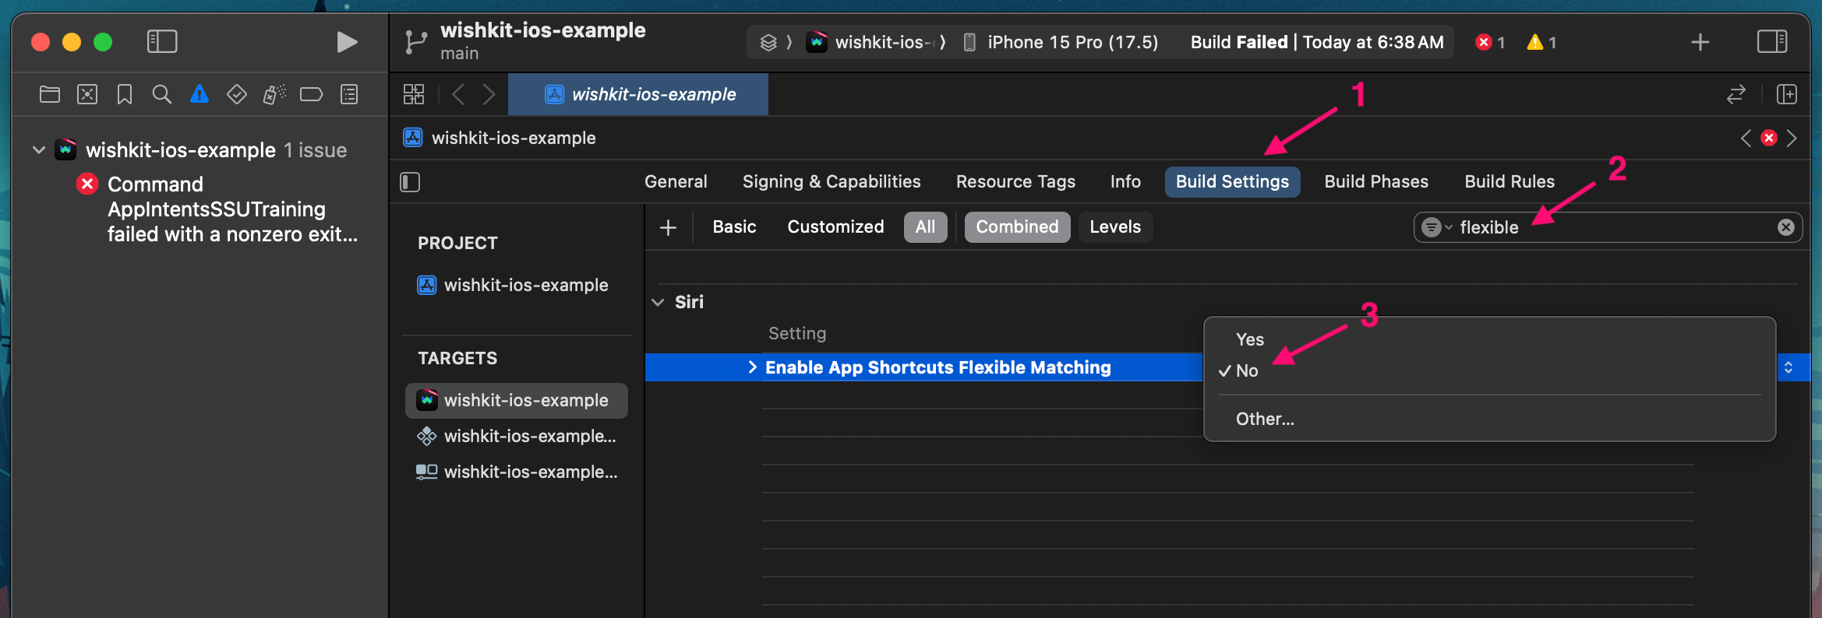Viewport: 1822px width, 618px height.
Task: Open the Info tab
Action: (1125, 182)
